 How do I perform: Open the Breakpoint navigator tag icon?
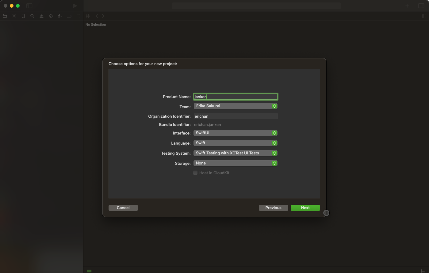coord(69,16)
